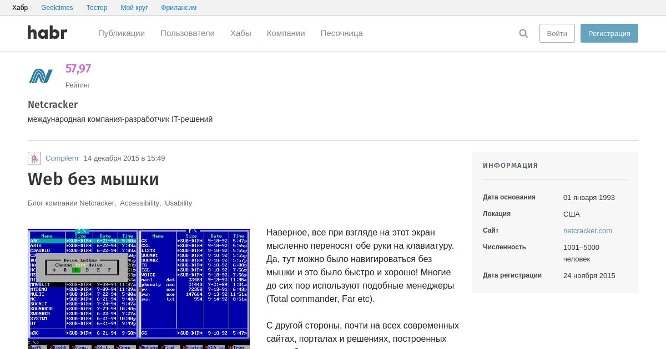Open author Compilerrr profile link
Image resolution: width=666 pixels, height=349 pixels.
pos(62,158)
